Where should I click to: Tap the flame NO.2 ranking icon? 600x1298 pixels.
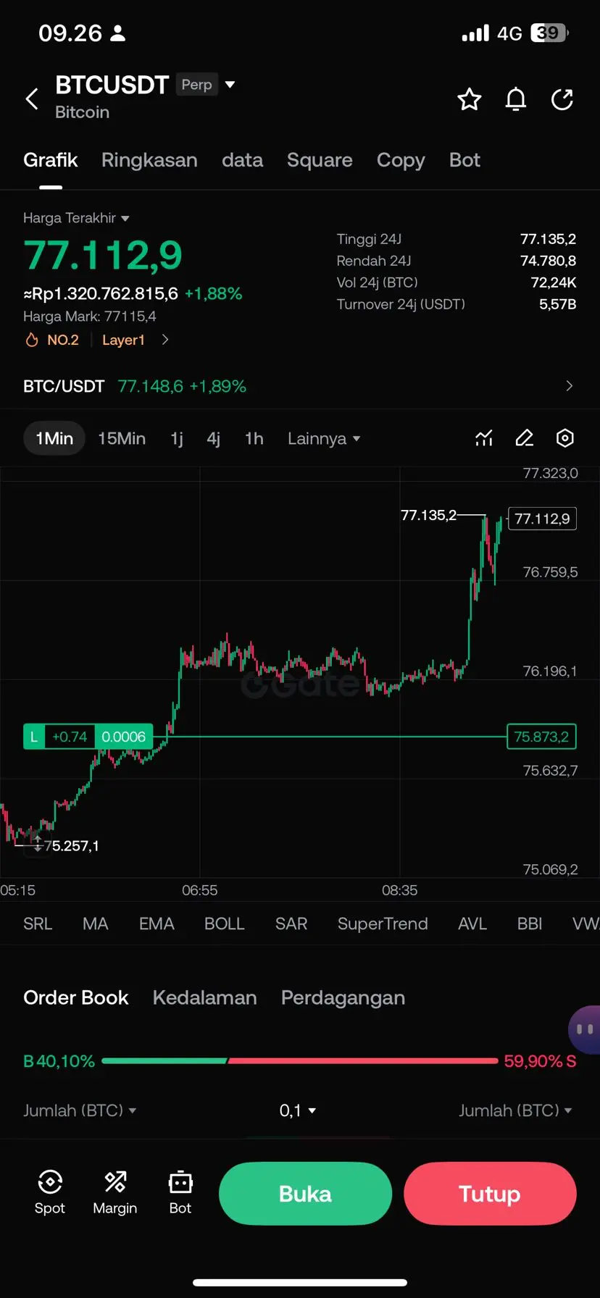tap(32, 340)
